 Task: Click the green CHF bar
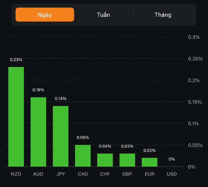[105, 160]
